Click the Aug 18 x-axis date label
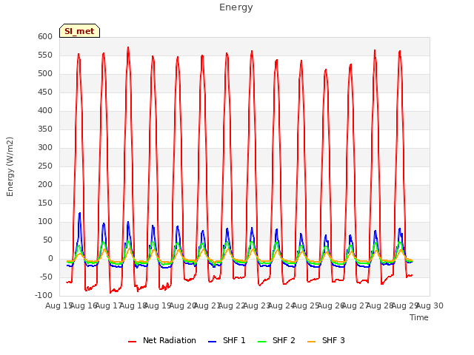Viewport: 474px width, 355px height. (133, 305)
